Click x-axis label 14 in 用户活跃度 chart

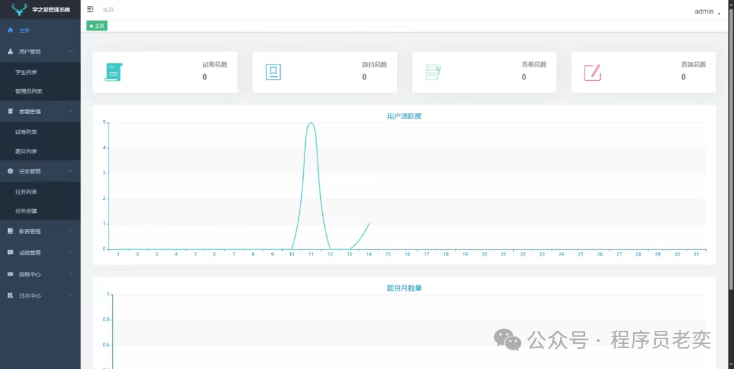pos(368,254)
